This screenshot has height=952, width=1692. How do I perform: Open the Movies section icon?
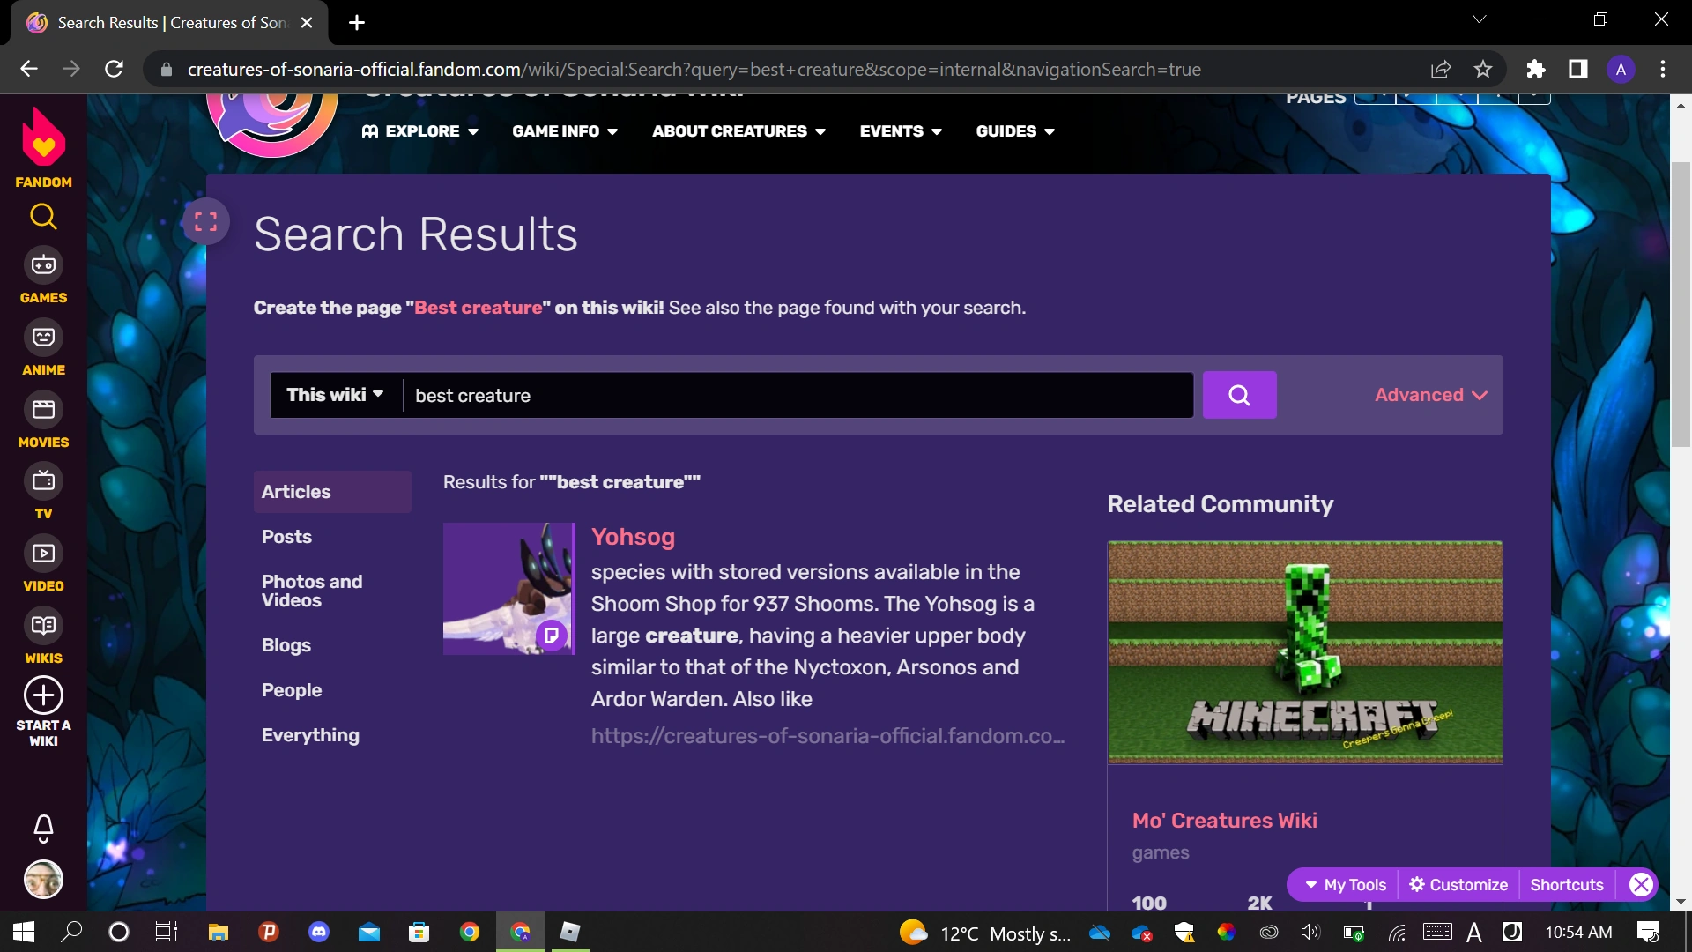point(43,409)
